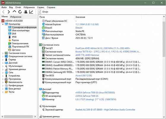
Task: Expand Операционная система tree node
Action: (3, 56)
